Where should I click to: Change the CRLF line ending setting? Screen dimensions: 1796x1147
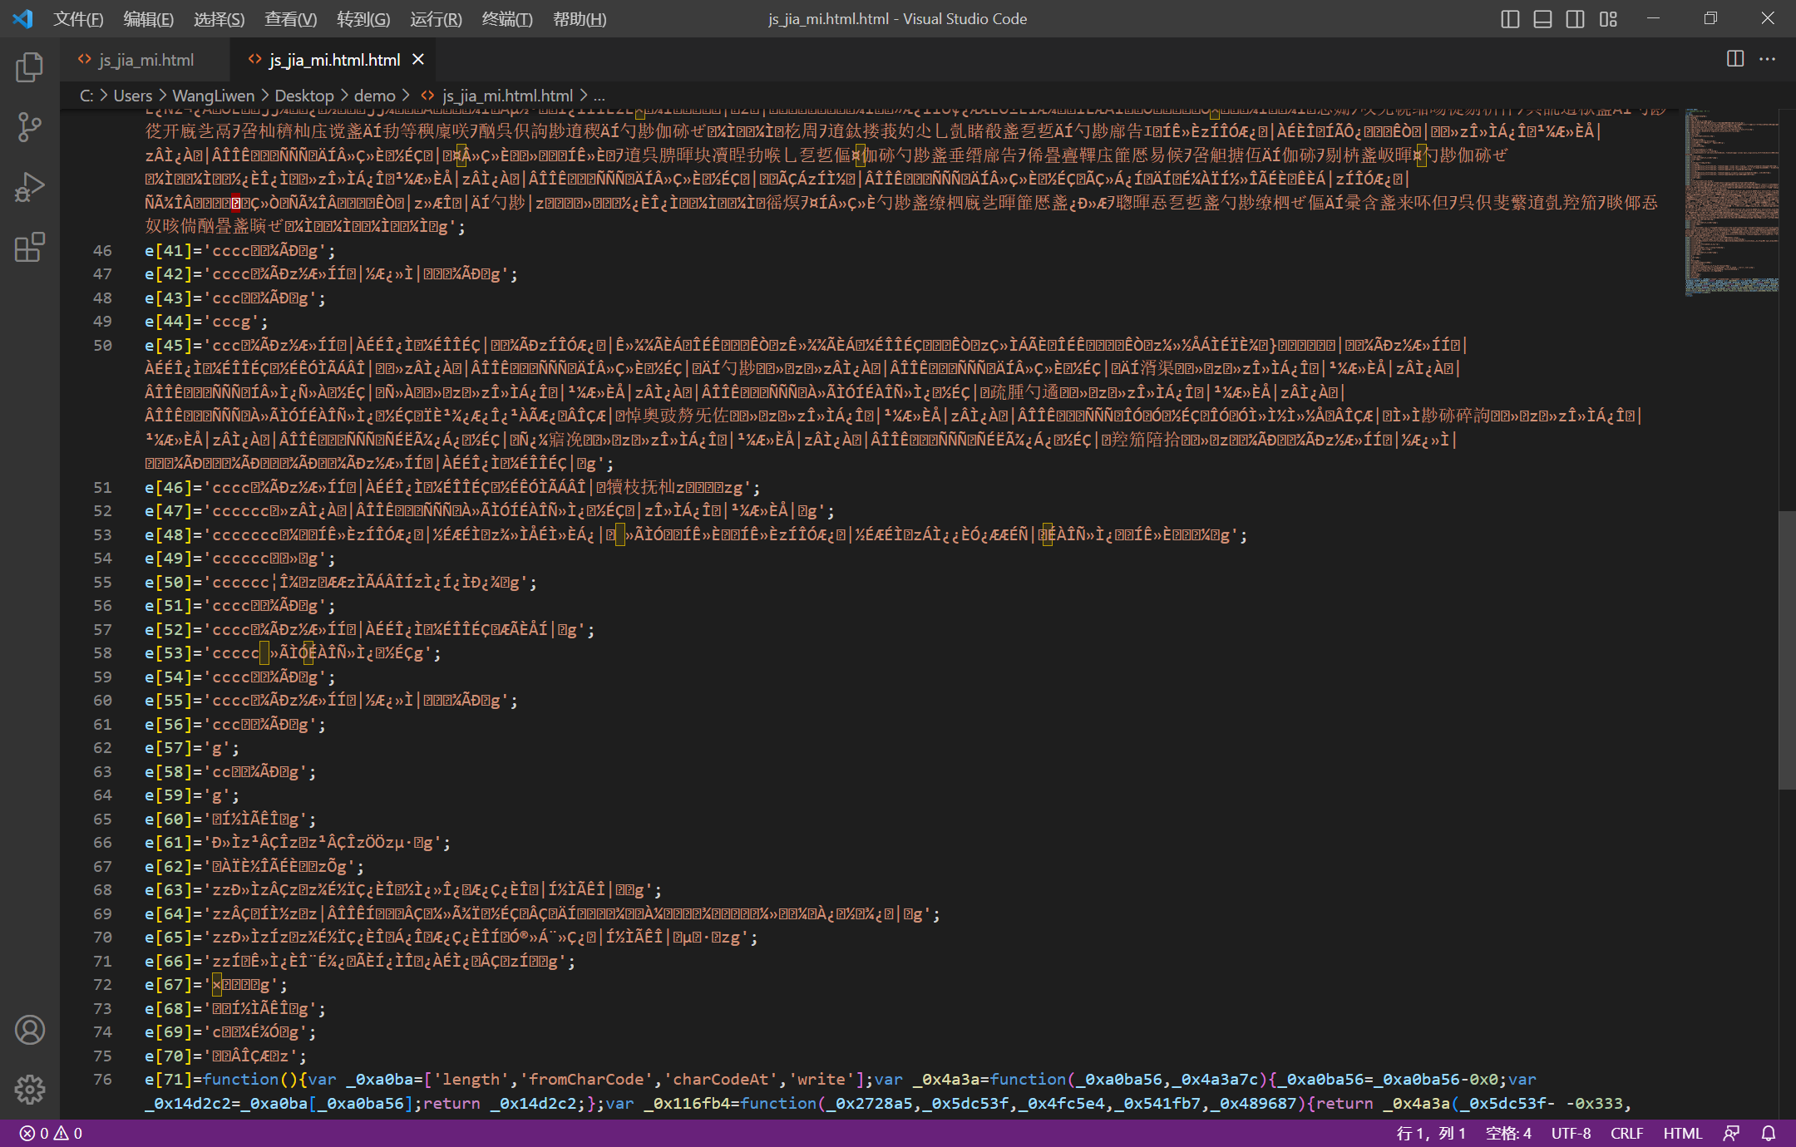click(1626, 1133)
